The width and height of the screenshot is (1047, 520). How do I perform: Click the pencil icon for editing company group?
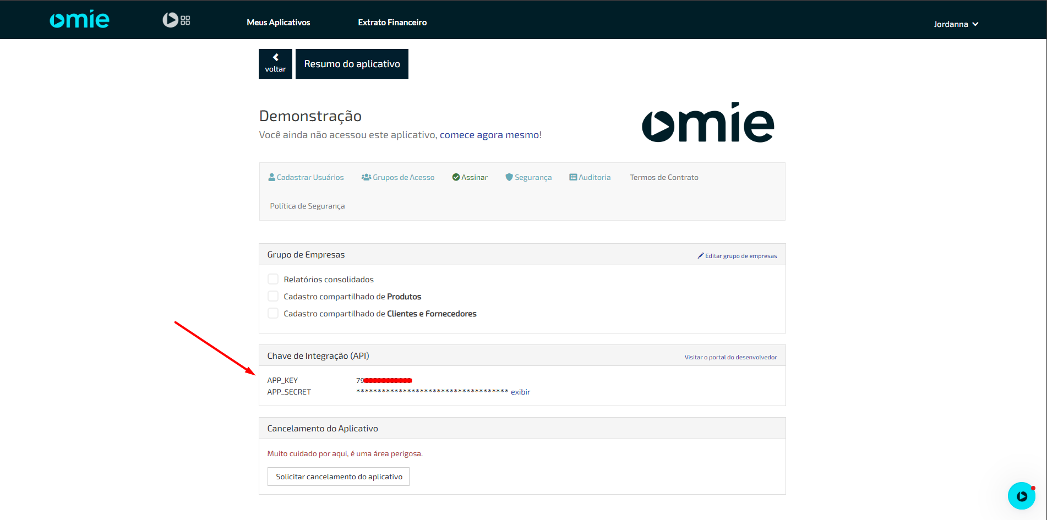pos(701,256)
